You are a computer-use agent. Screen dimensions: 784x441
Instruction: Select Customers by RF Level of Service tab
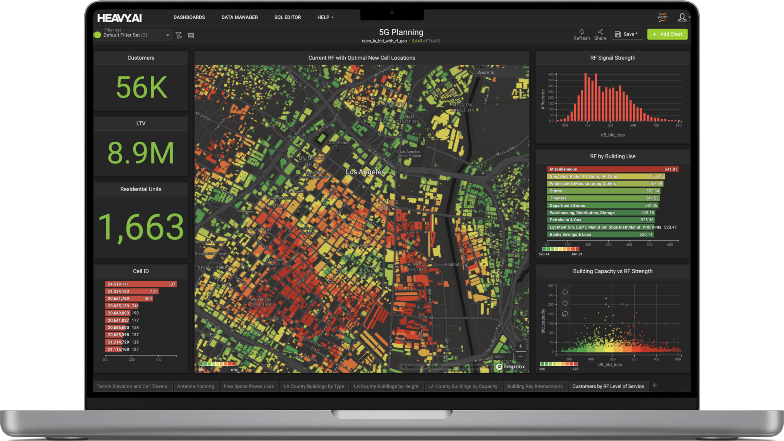pyautogui.click(x=608, y=386)
